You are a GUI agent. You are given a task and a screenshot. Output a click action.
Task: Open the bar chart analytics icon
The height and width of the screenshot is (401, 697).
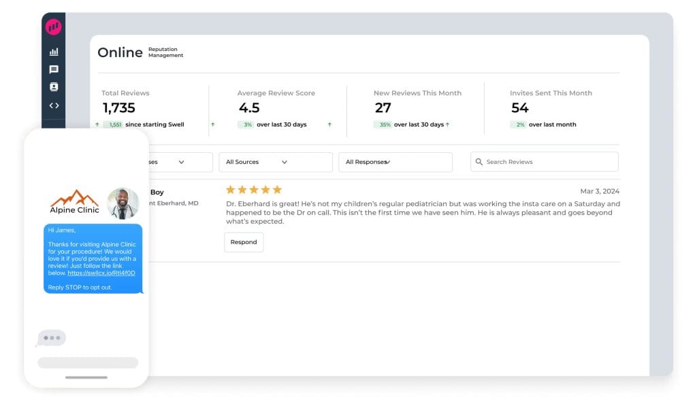point(54,52)
